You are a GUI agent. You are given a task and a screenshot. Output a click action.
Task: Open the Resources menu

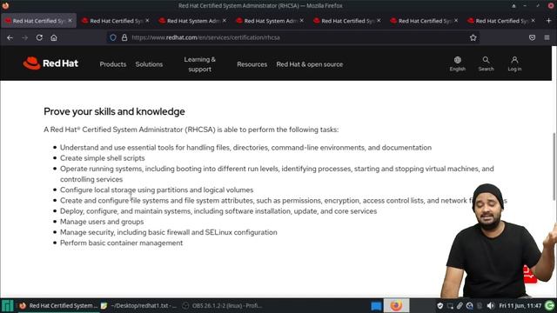coord(252,64)
